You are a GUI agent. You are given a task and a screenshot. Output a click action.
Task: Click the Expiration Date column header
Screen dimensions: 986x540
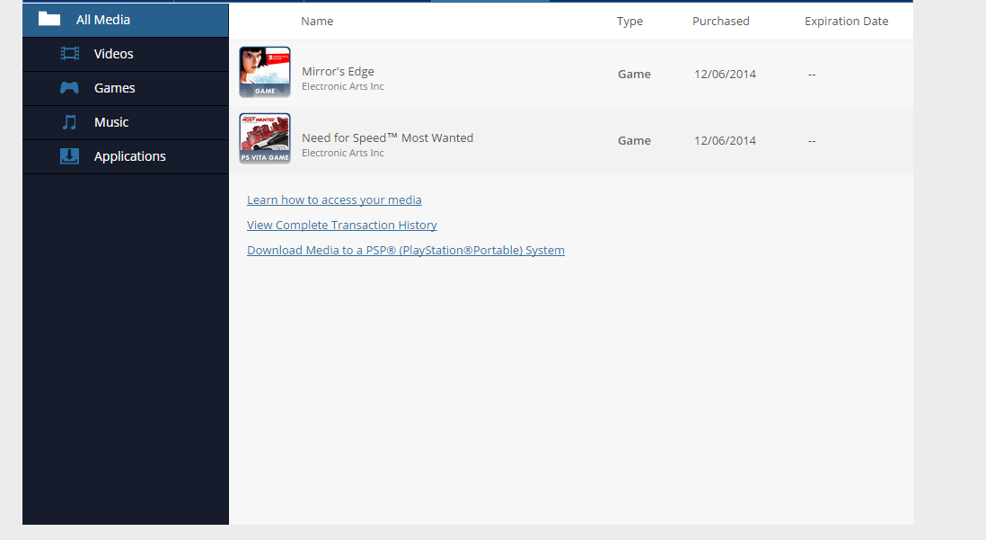click(x=847, y=22)
